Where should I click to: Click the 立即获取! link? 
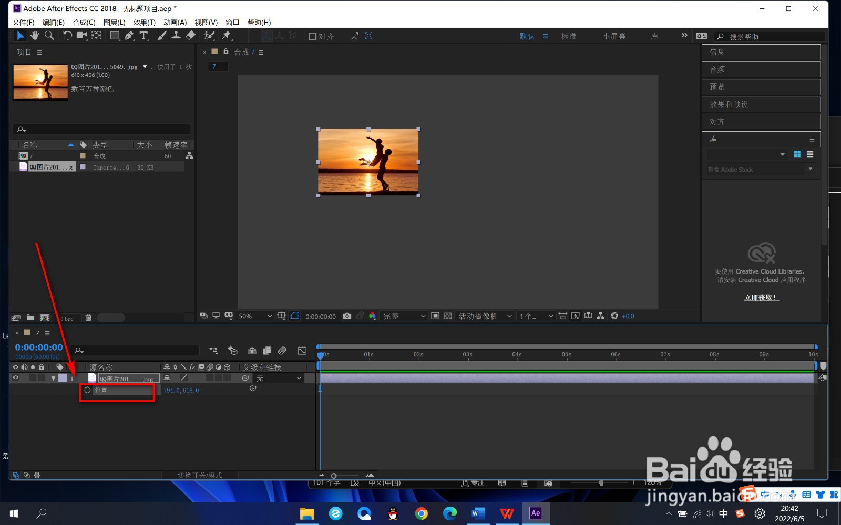[x=761, y=298]
